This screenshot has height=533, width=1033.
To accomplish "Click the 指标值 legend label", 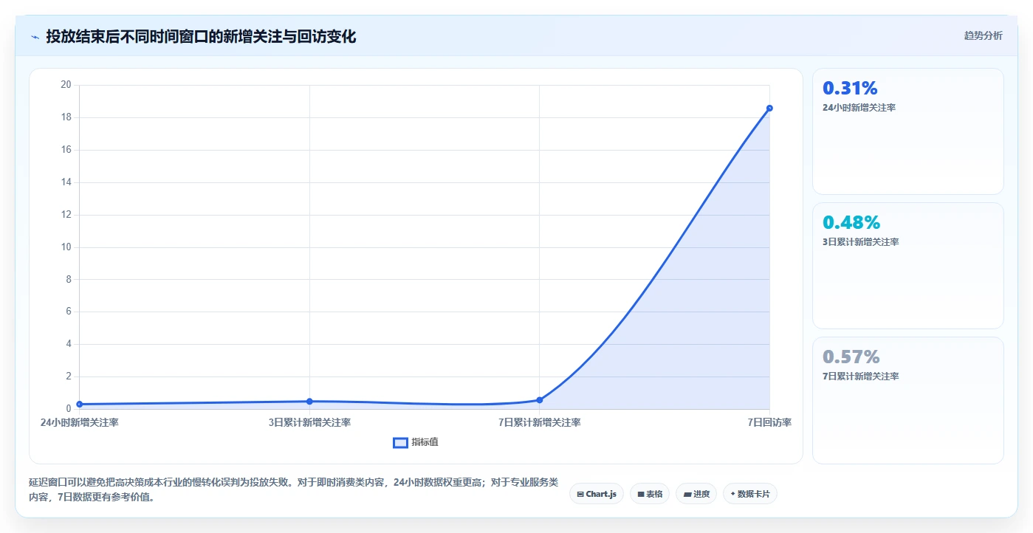I will (425, 442).
